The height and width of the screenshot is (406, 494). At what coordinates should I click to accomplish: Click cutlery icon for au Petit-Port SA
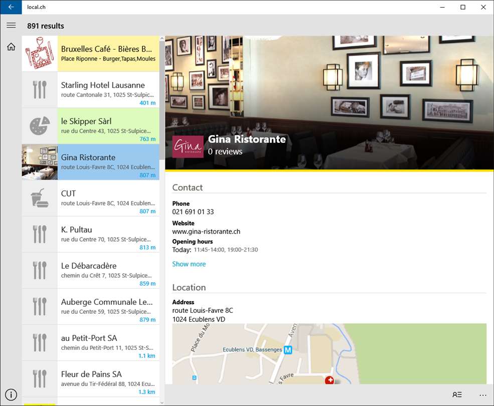click(40, 343)
